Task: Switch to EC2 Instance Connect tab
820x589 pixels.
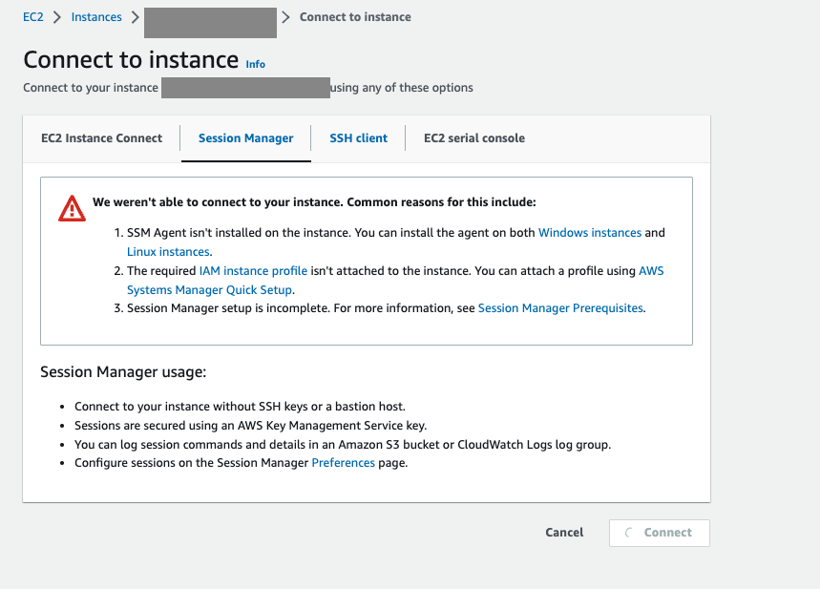Action: click(101, 138)
